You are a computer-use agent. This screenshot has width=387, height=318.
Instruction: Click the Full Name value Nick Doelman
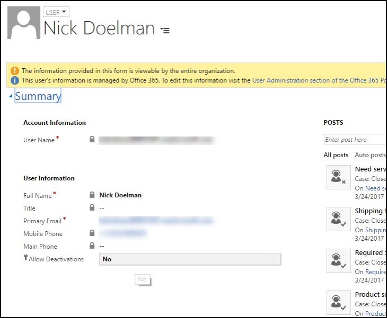click(x=120, y=195)
